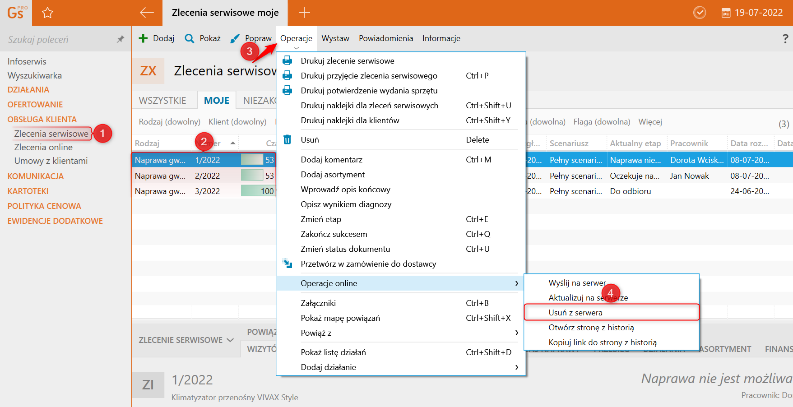
Task: Sort by Pracownik column header
Action: click(x=689, y=143)
